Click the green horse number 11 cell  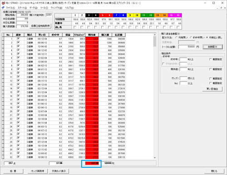pos(144,15)
